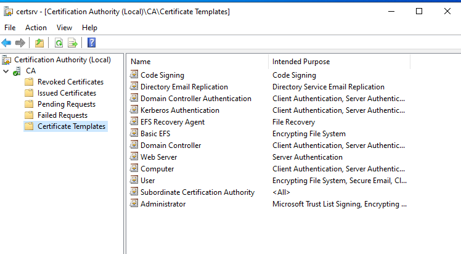
Task: Select the Subordinate Certification Authority template
Action: tap(197, 192)
